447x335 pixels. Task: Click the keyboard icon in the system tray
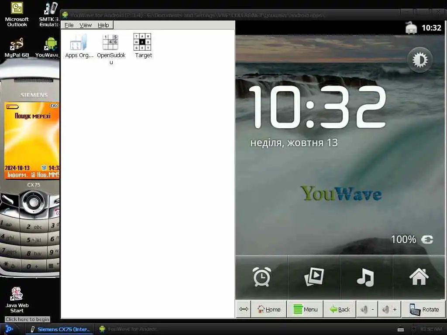coord(401,330)
